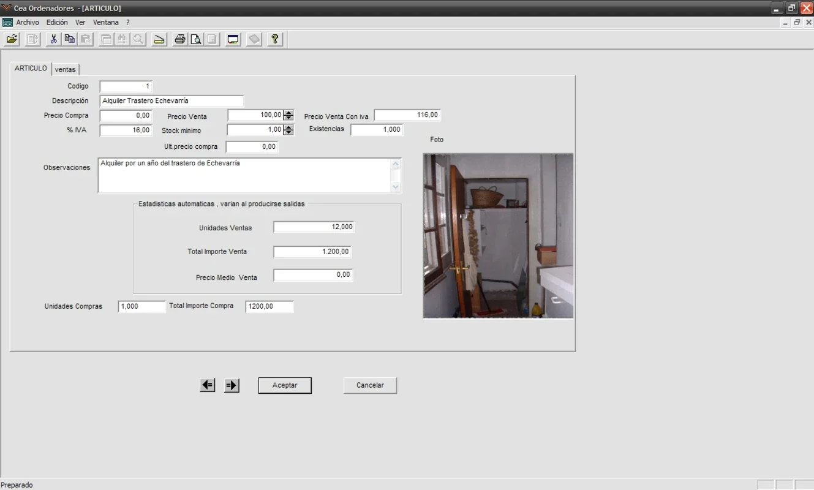Click the Total Importe Venta field
This screenshot has width=814, height=490.
pos(313,252)
